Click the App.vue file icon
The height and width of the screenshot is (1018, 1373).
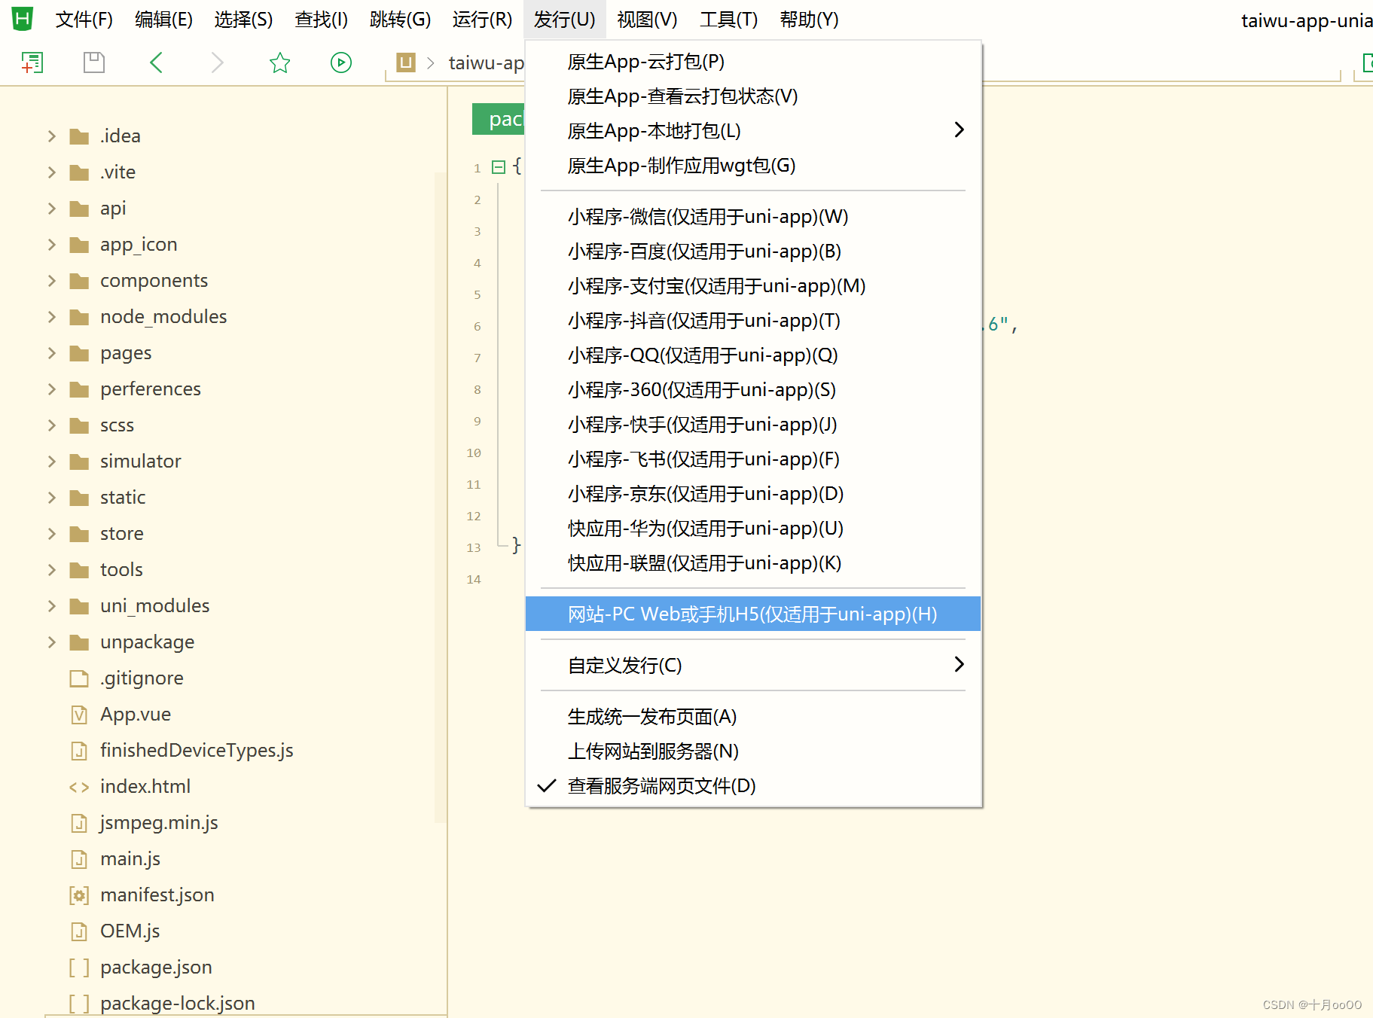coord(79,715)
